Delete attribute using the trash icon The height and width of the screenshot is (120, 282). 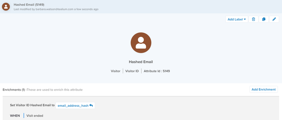[253, 19]
